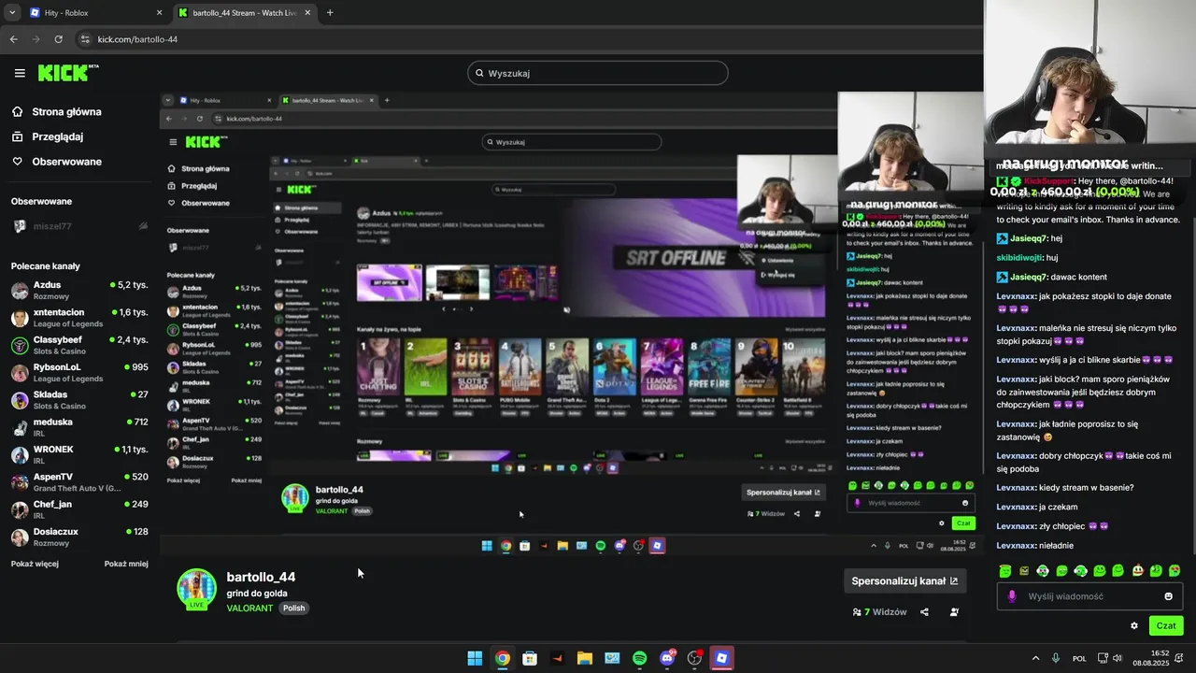Open OBS Studio from taskbar

694,658
